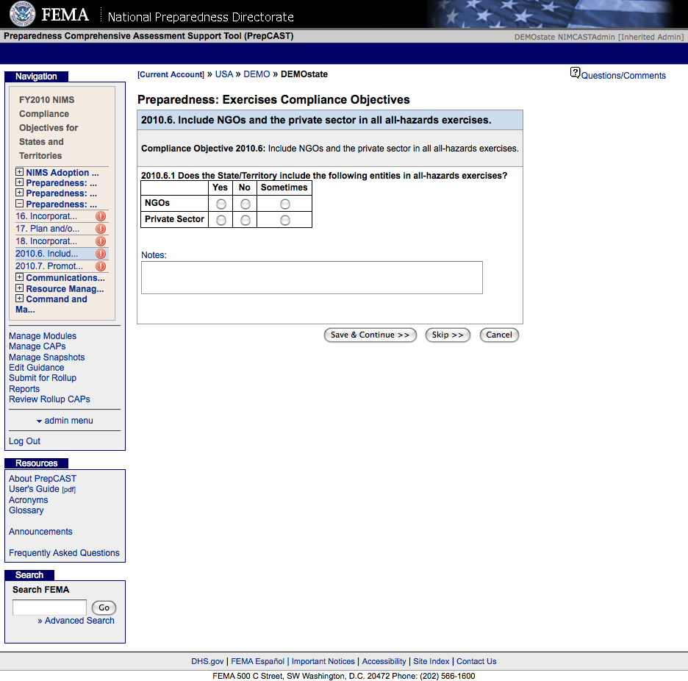Image resolution: width=688 pixels, height=681 pixels.
Task: Click USA breadcrumb link
Action: pyautogui.click(x=223, y=74)
